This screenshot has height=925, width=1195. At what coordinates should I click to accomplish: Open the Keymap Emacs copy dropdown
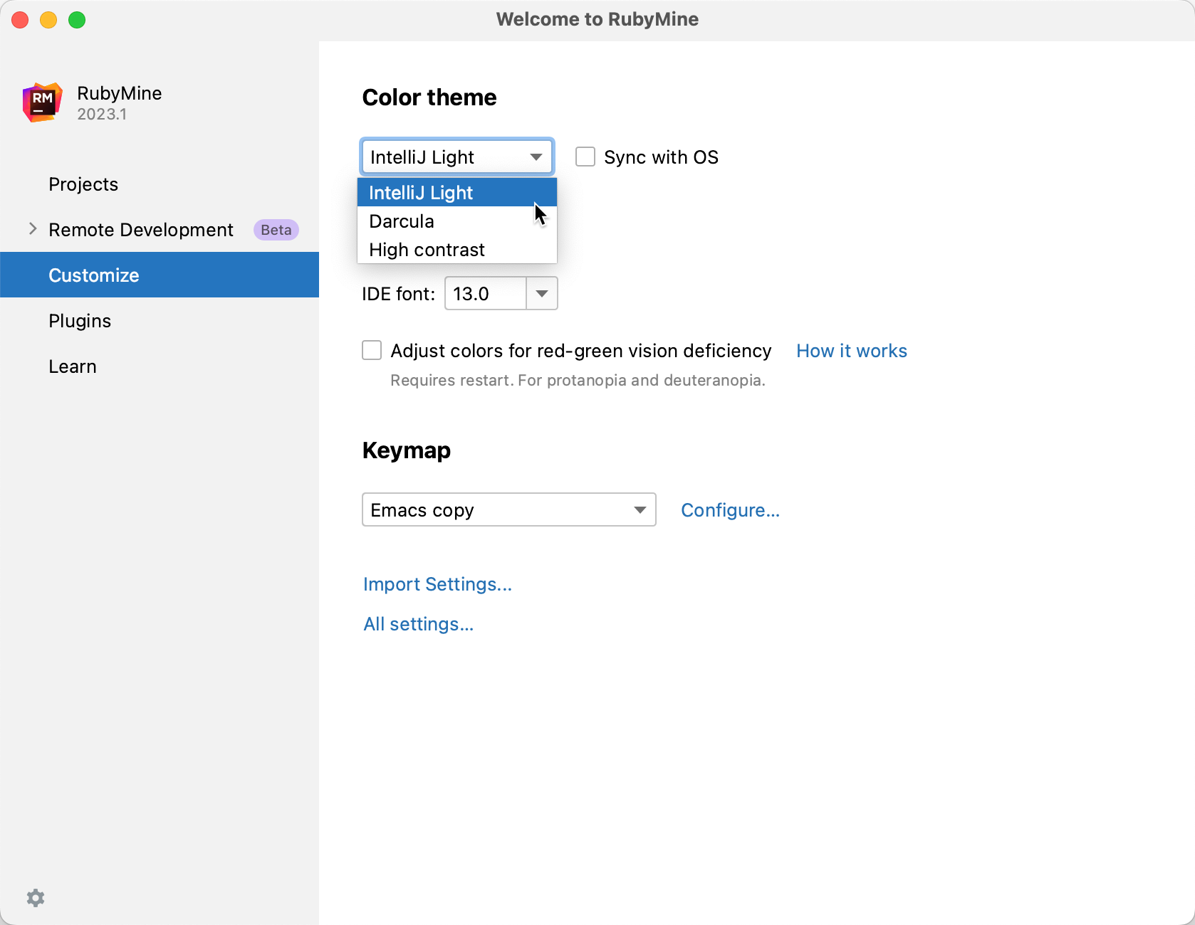coord(509,509)
